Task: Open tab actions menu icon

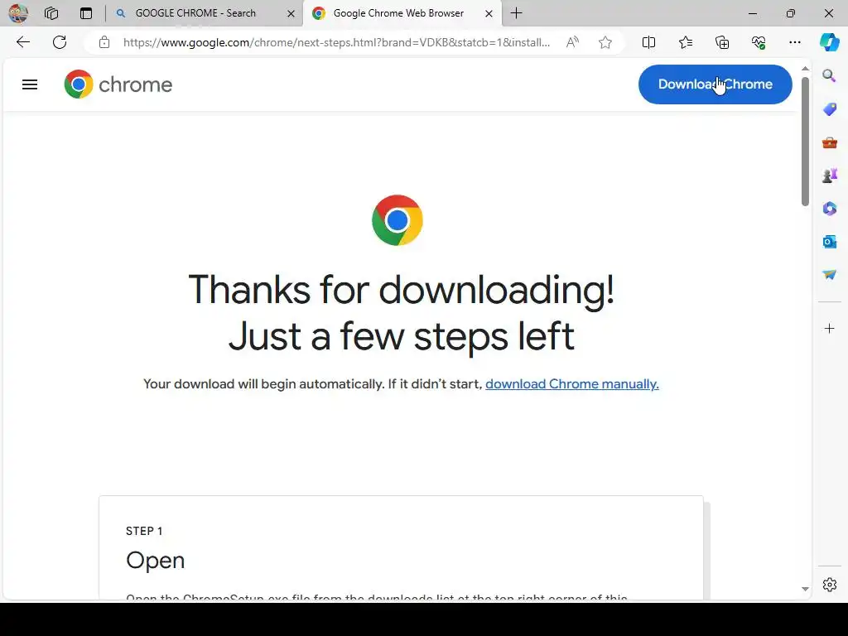Action: click(x=86, y=13)
